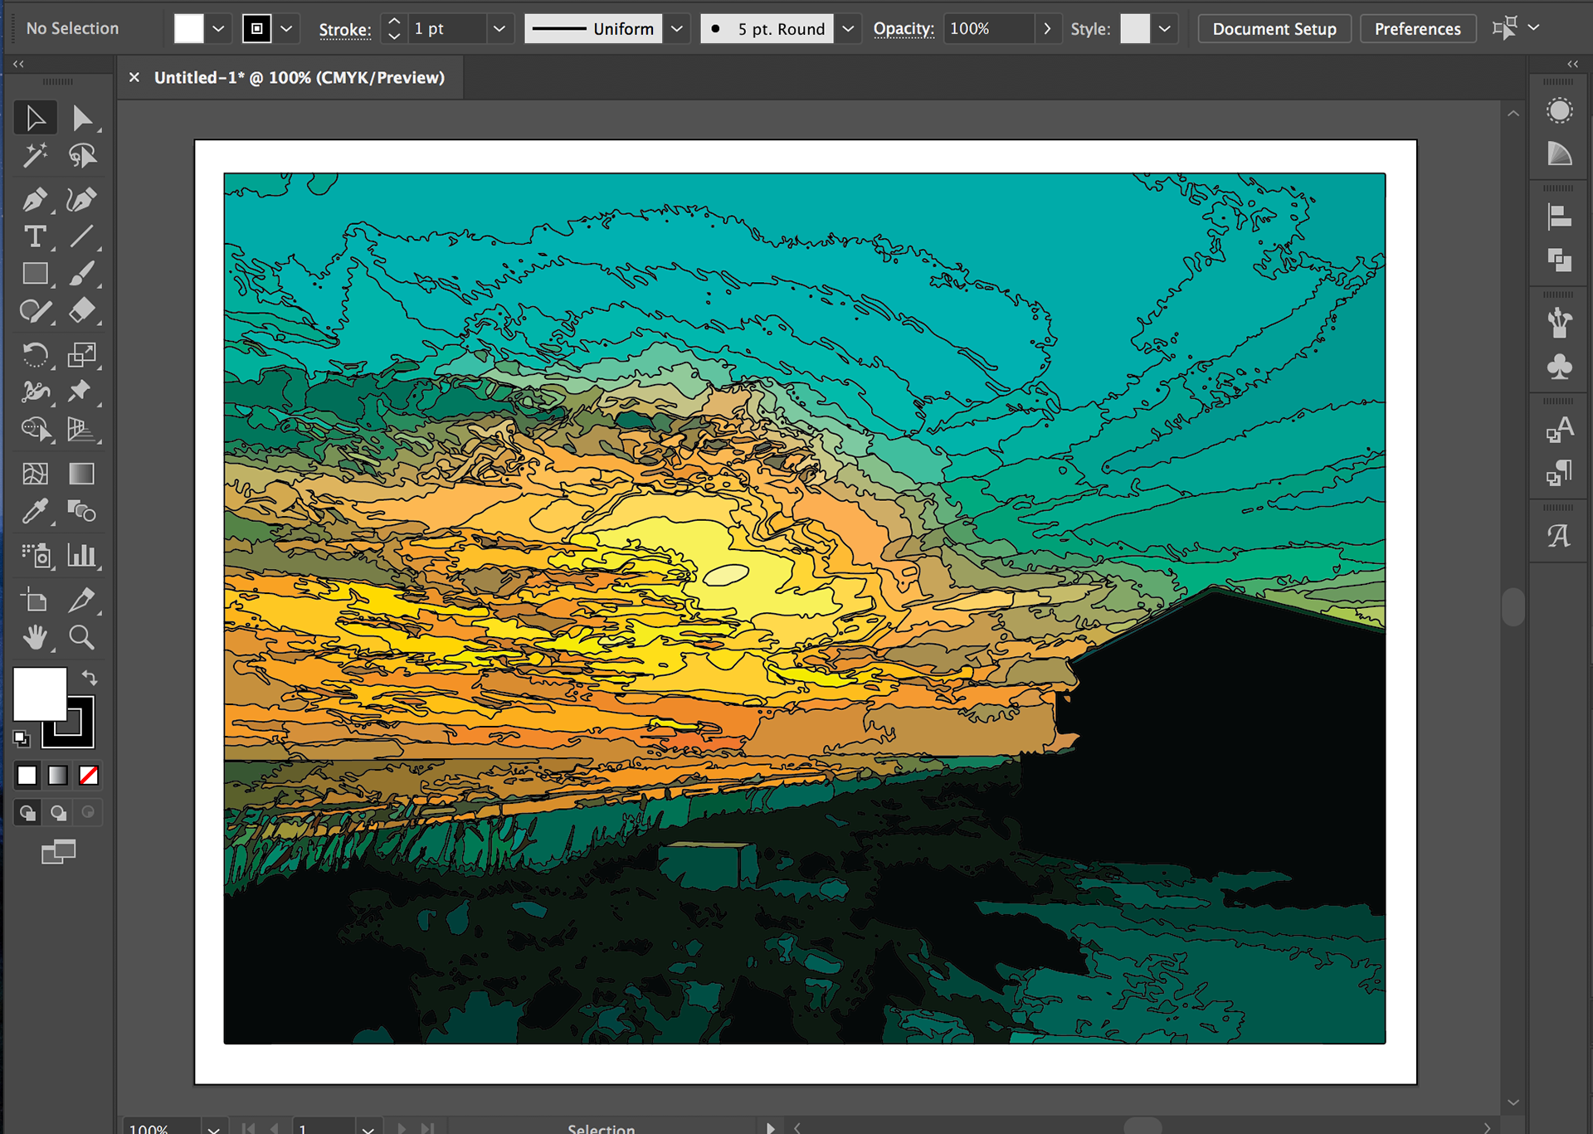Select the Pen tool
The height and width of the screenshot is (1134, 1593).
[x=35, y=199]
